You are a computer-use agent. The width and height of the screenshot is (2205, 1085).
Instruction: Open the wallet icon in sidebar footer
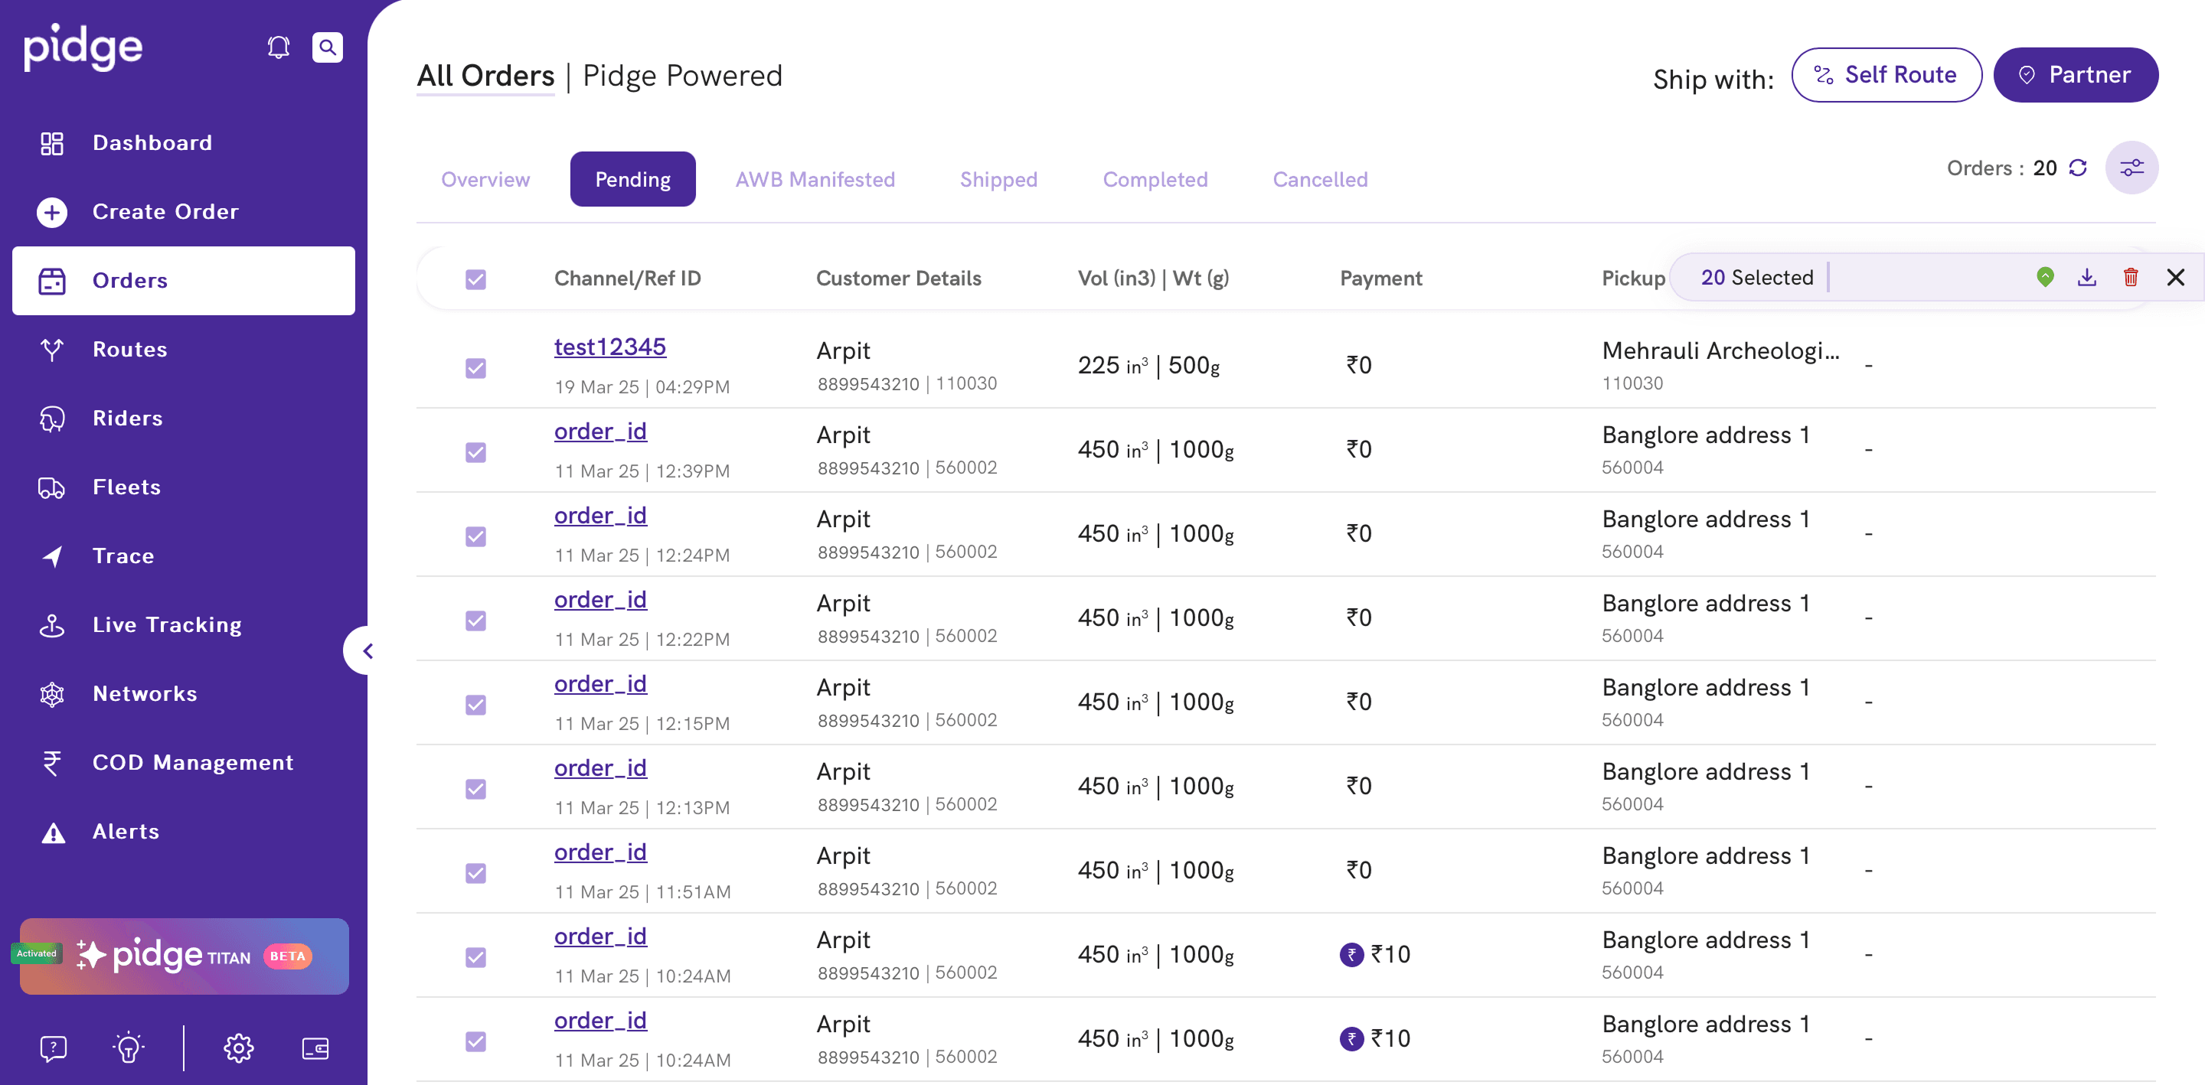(315, 1048)
